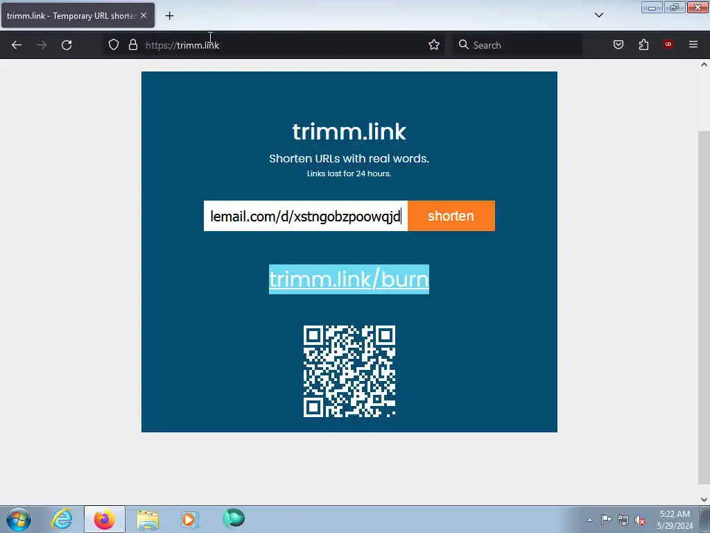The height and width of the screenshot is (533, 710).
Task: Launch Windows Media Player from taskbar
Action: tap(189, 519)
